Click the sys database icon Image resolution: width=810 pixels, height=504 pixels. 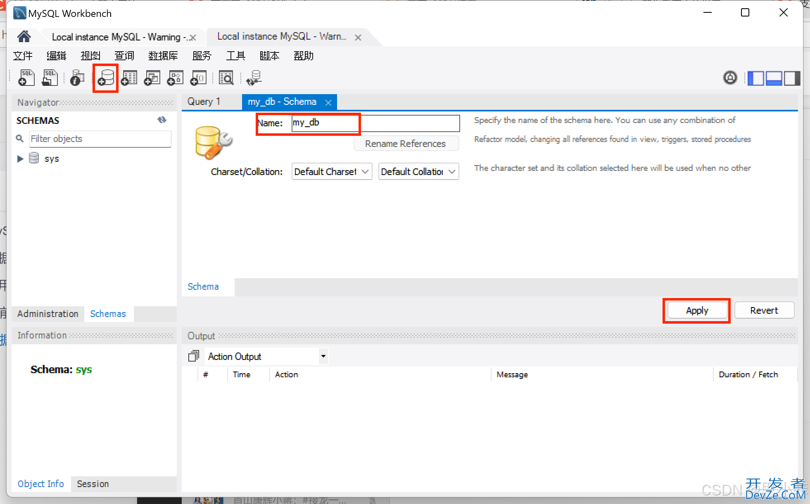tap(34, 158)
